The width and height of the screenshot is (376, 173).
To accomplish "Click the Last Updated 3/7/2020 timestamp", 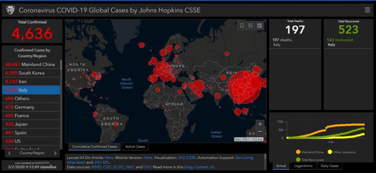I will point(32,167).
